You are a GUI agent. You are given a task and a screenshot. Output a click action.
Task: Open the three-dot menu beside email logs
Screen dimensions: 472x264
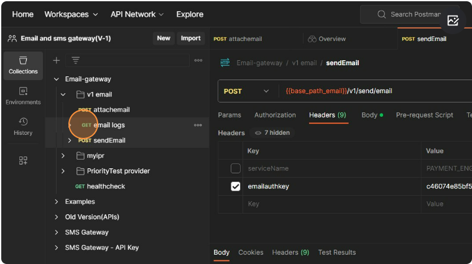[198, 125]
